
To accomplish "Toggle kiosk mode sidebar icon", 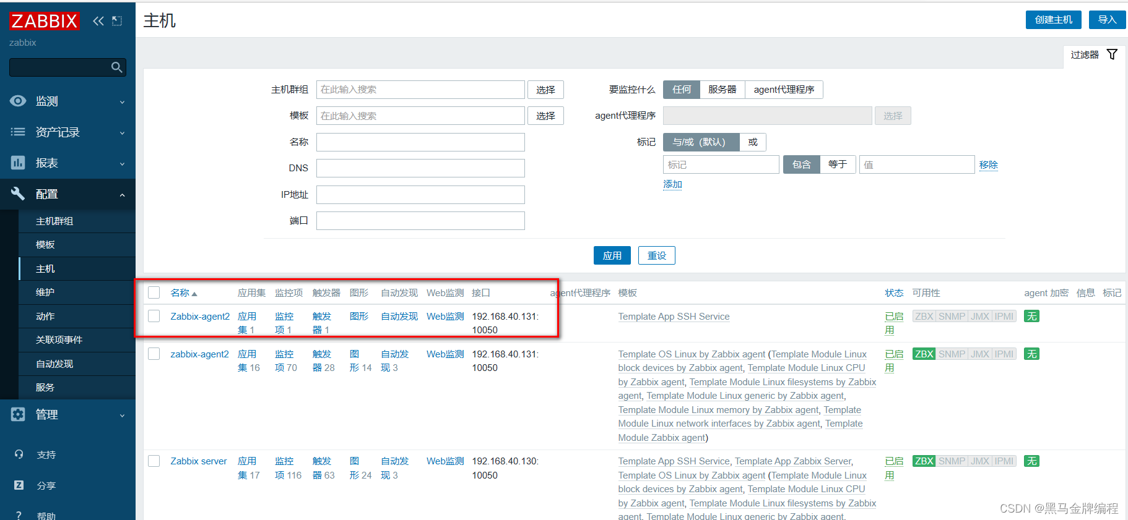I will click(x=117, y=21).
